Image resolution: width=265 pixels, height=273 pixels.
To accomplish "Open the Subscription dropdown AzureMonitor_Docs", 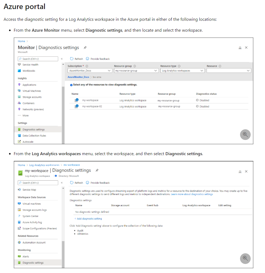I will (90, 71).
